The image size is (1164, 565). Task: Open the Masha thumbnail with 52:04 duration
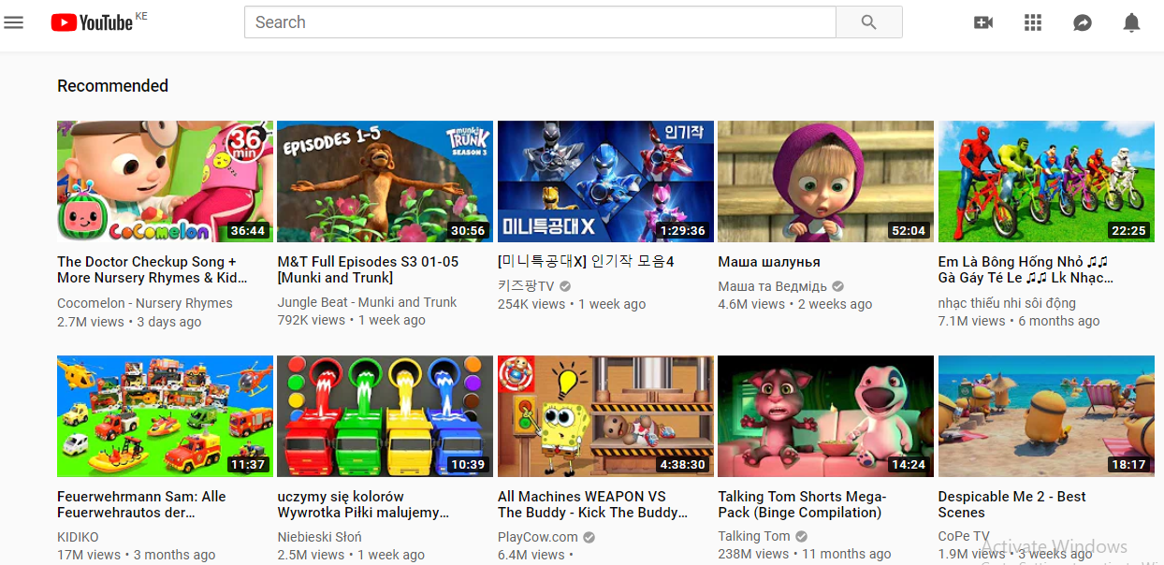pyautogui.click(x=825, y=181)
